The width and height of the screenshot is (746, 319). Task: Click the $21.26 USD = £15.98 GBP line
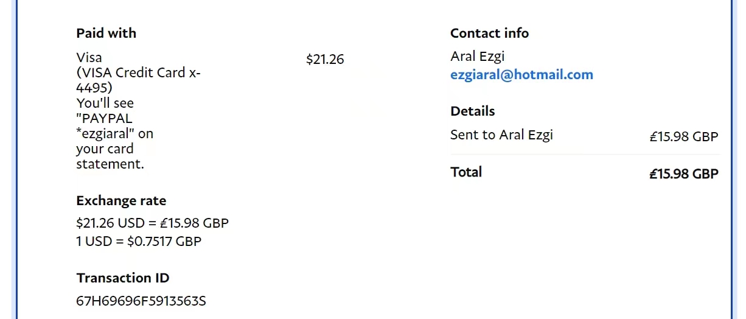tap(152, 223)
